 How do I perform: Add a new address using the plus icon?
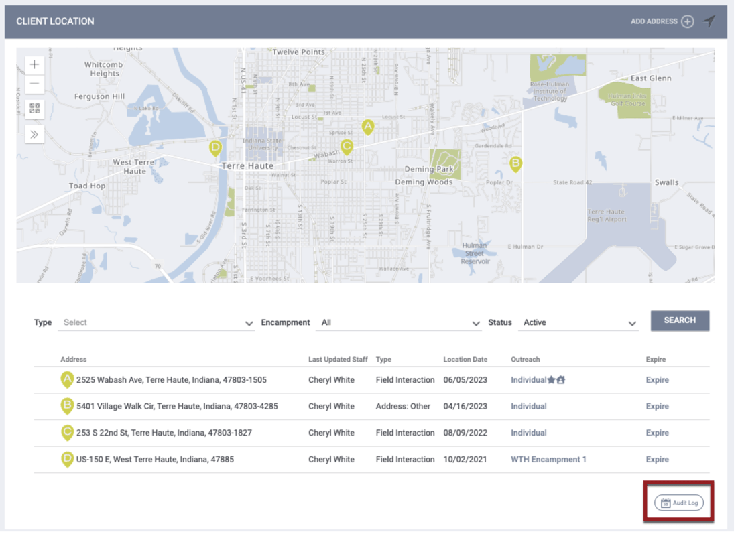coord(688,21)
